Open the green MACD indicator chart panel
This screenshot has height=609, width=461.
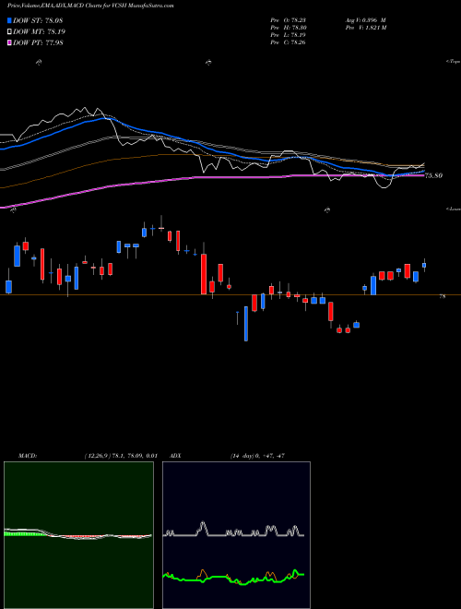pyautogui.click(x=78, y=535)
